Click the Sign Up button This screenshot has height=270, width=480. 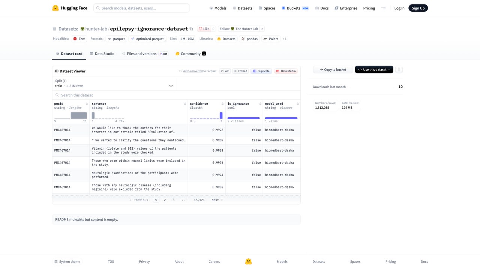tap(418, 8)
